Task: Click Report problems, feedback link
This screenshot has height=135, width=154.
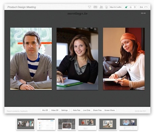Action: pyautogui.click(x=17, y=111)
